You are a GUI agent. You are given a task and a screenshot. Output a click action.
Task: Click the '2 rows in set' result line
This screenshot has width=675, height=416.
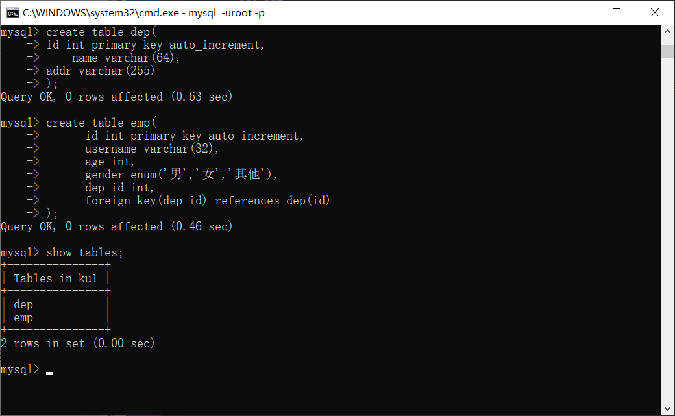77,344
